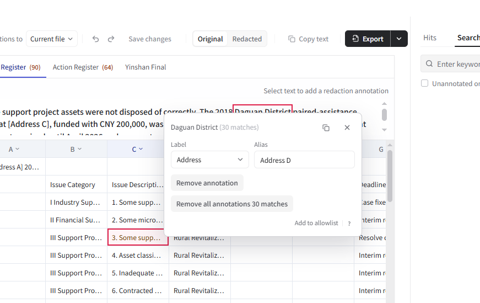Select cell '5. Inadequate …'
The height and width of the screenshot is (303, 480).
coord(138,273)
